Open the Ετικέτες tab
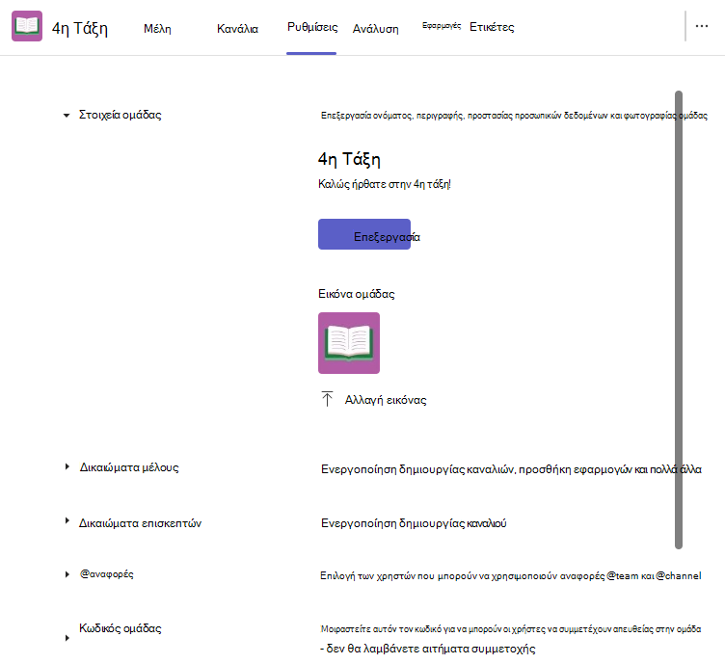Viewport: 725px width, 664px height. pos(492,27)
